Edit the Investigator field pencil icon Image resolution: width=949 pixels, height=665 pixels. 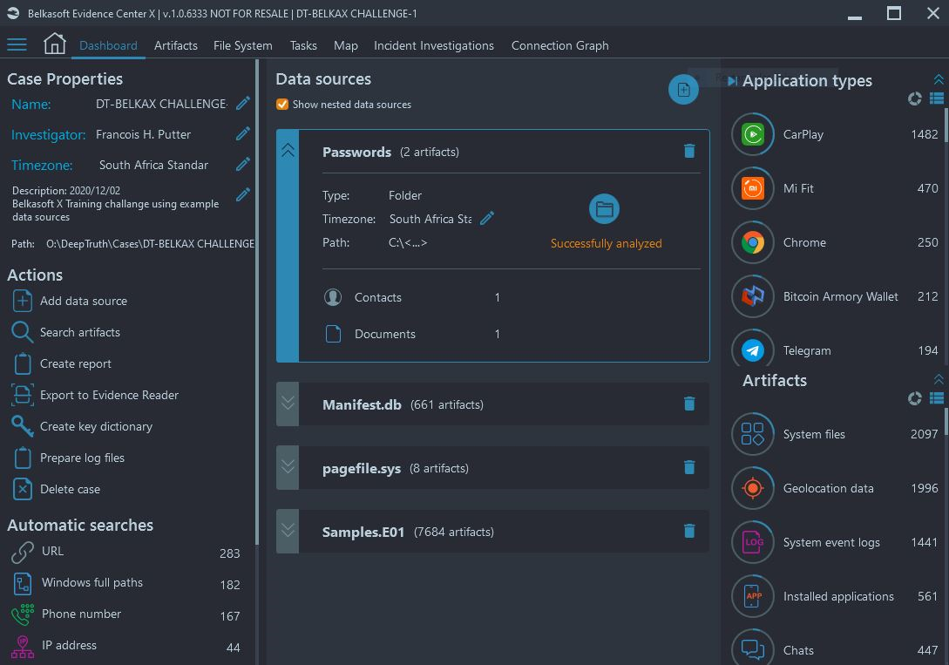point(243,133)
